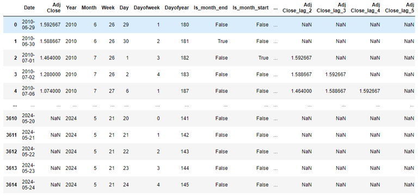The width and height of the screenshot is (418, 196).
Task: Select the Dayofweek column header
Action: coord(147,8)
